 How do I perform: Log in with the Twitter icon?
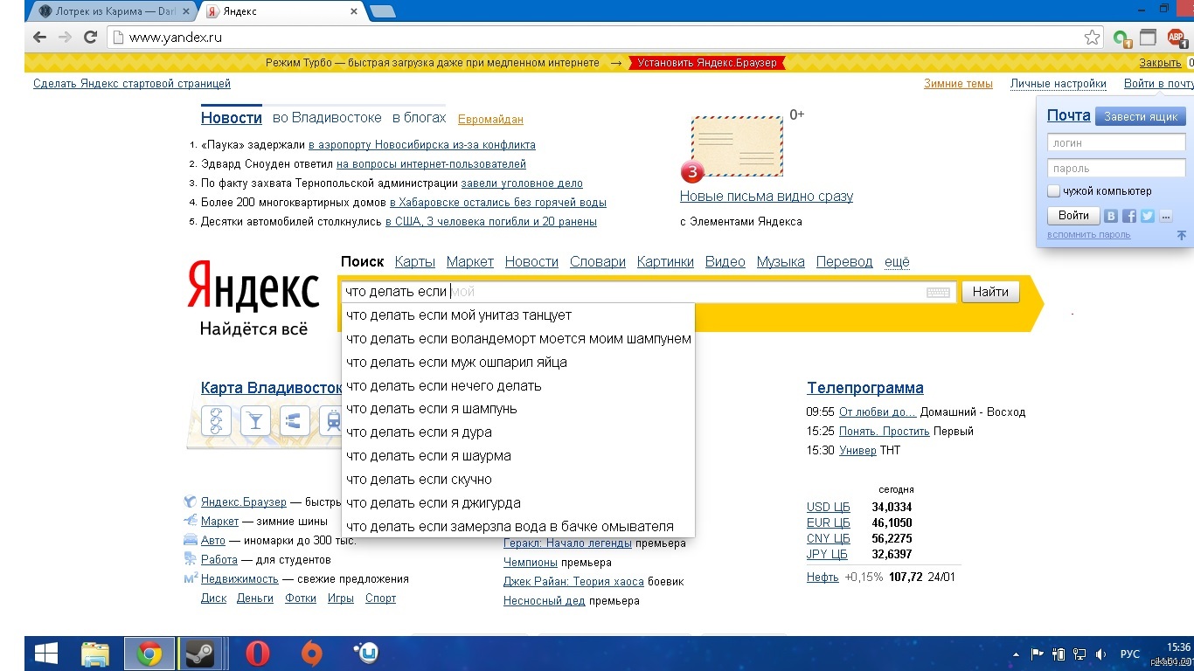[1147, 216]
